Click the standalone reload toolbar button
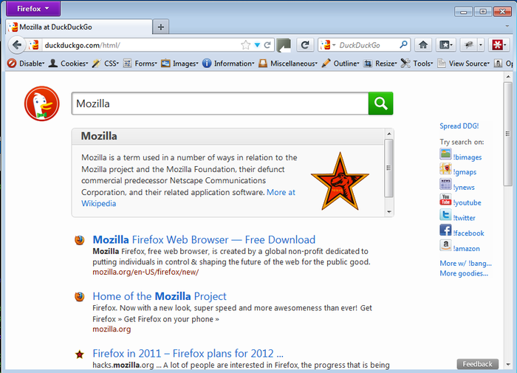Viewport: 517px width, 373px height. pos(305,45)
